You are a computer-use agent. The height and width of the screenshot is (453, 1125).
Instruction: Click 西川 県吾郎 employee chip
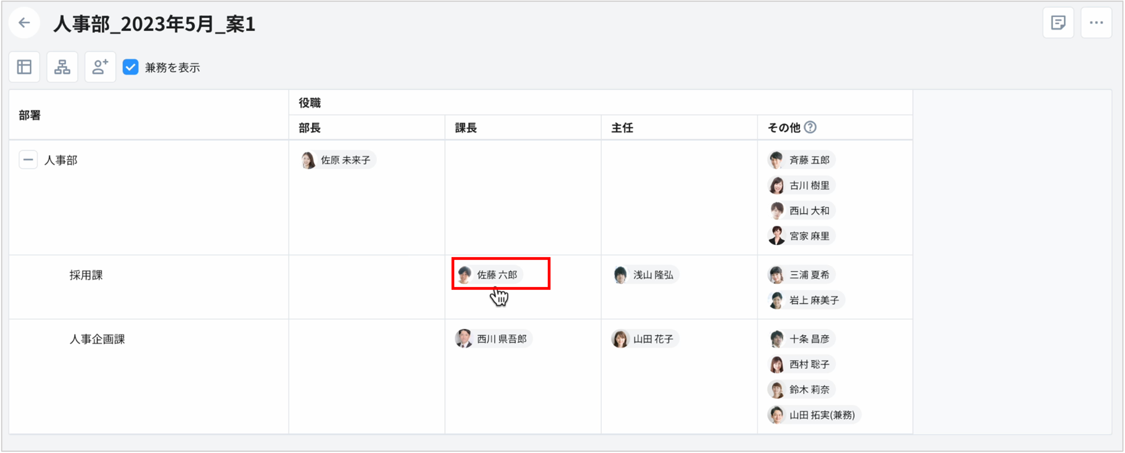coord(493,339)
